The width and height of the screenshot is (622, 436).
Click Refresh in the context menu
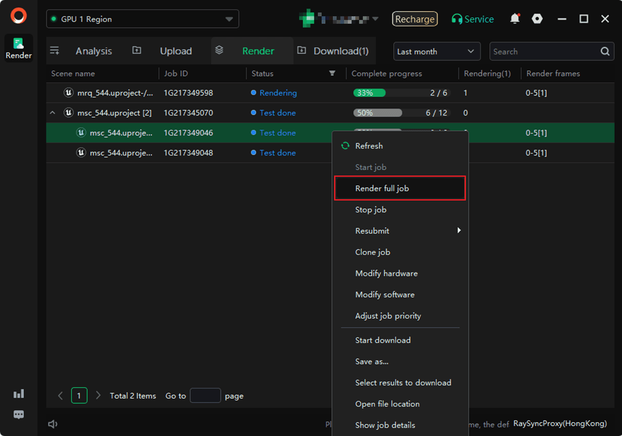click(369, 146)
